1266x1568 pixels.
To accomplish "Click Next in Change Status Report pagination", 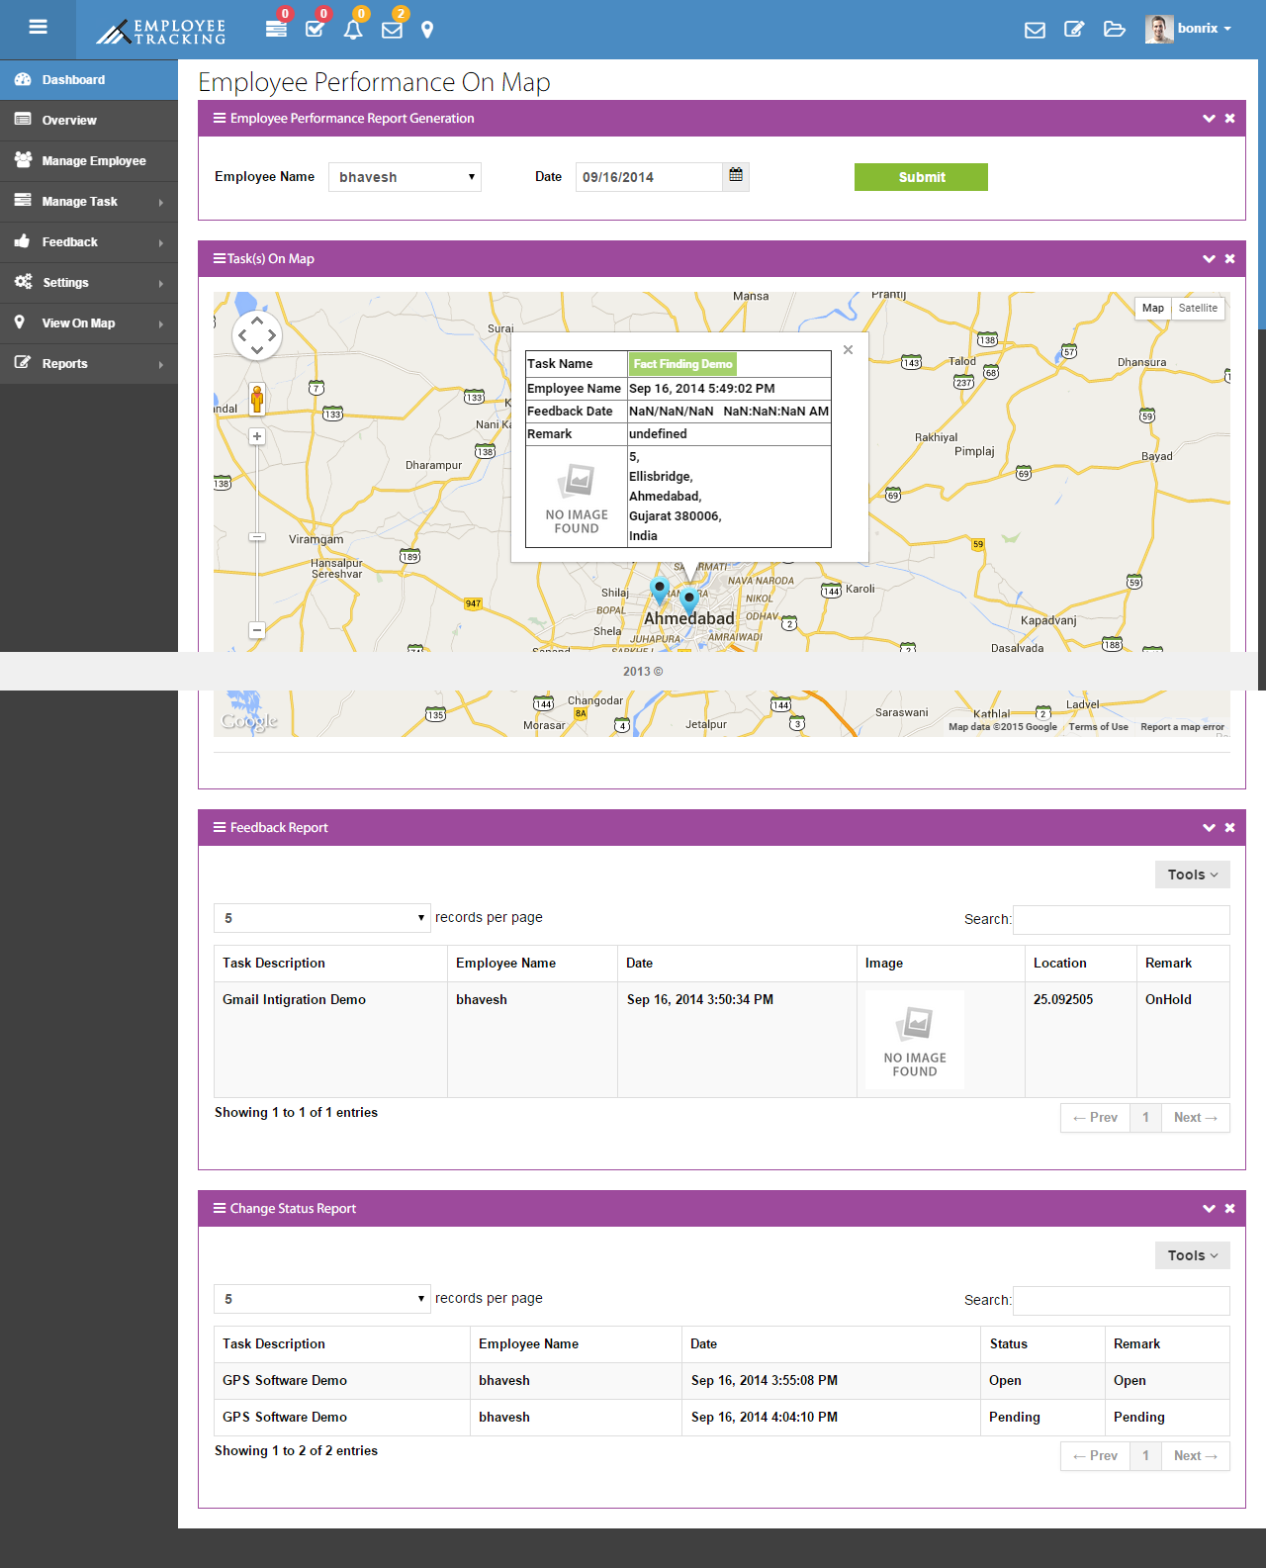I will [1195, 1456].
